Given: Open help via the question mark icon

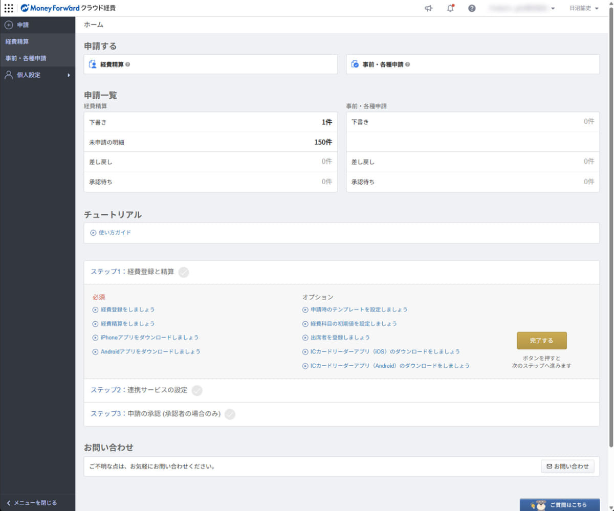Looking at the screenshot, I should [x=471, y=8].
